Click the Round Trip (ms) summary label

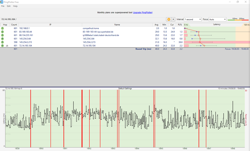click(143, 49)
